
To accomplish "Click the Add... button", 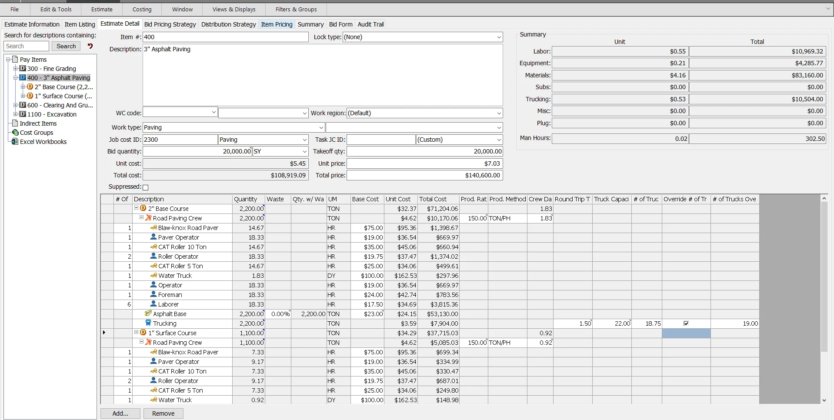I will (x=120, y=413).
